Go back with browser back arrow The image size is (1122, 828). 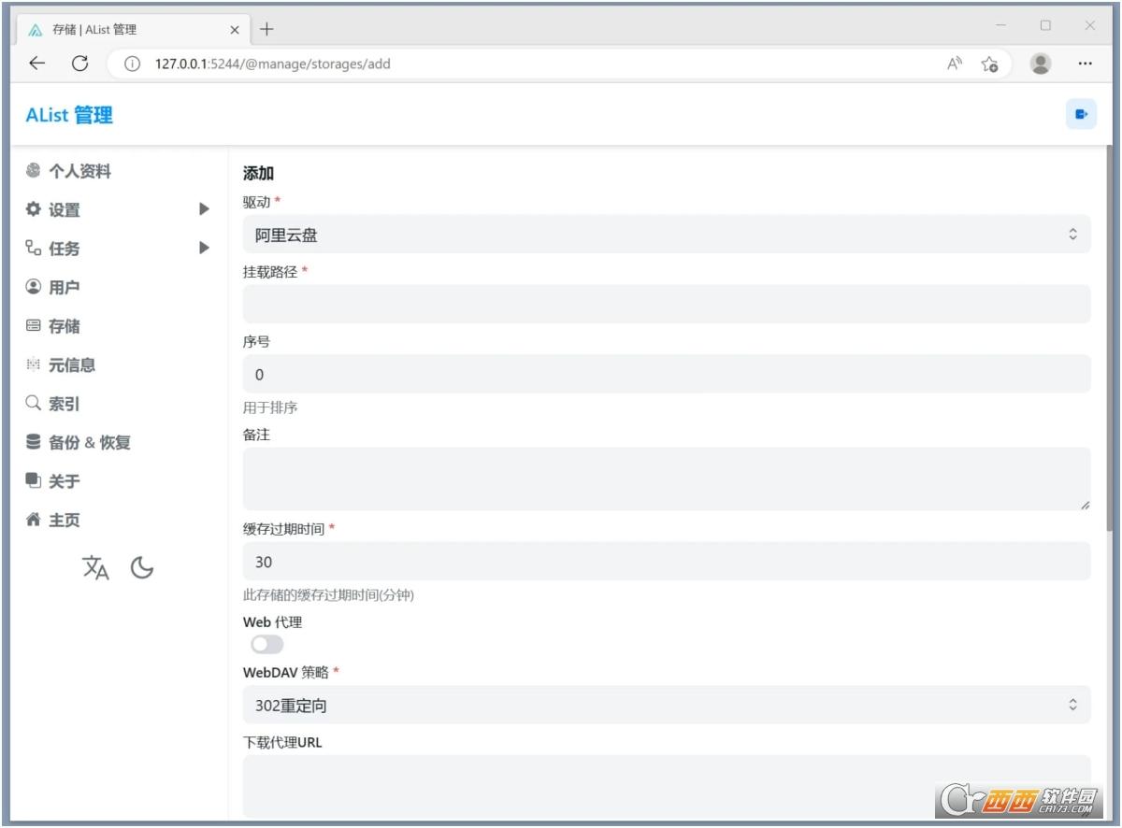coord(36,64)
